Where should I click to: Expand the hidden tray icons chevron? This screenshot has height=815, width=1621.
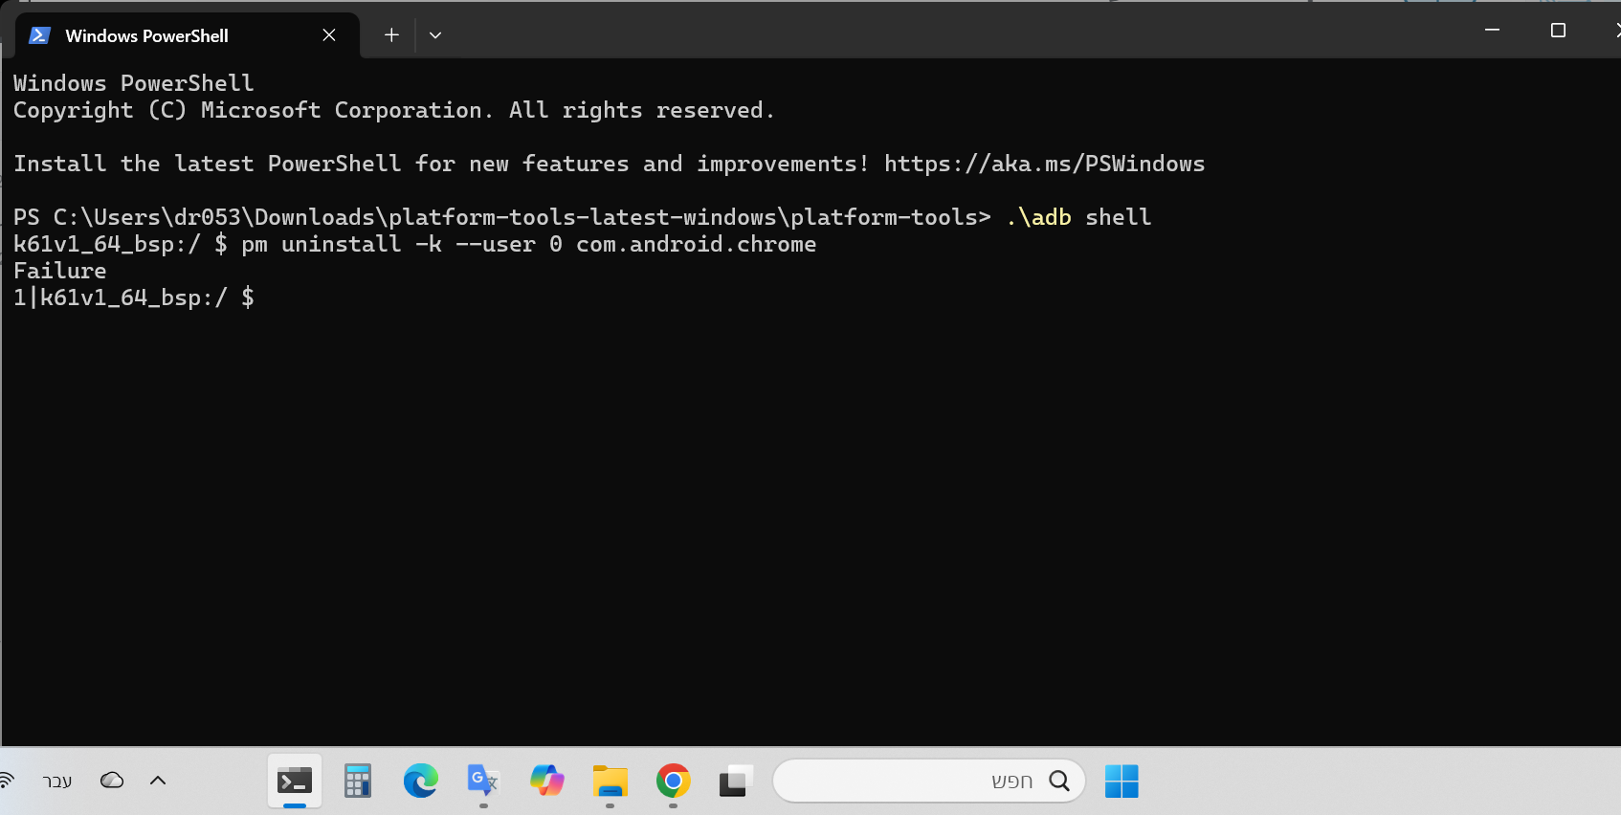click(158, 781)
